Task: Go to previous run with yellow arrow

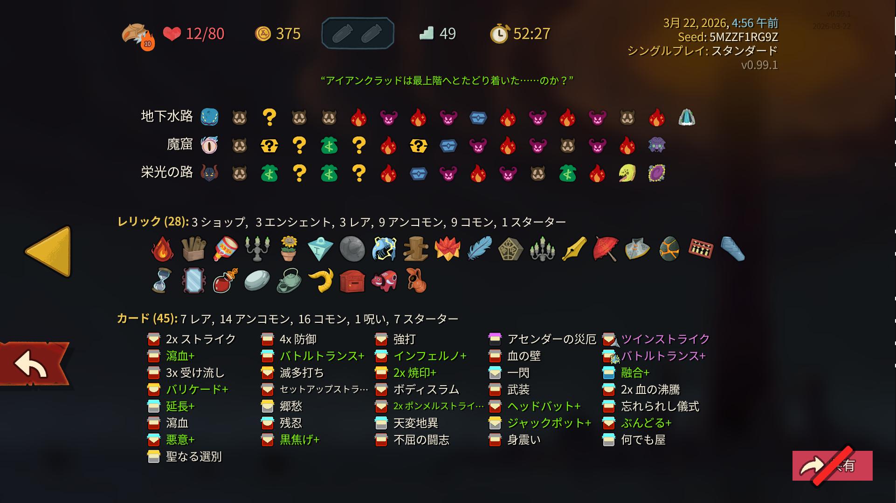Action: pyautogui.click(x=48, y=251)
